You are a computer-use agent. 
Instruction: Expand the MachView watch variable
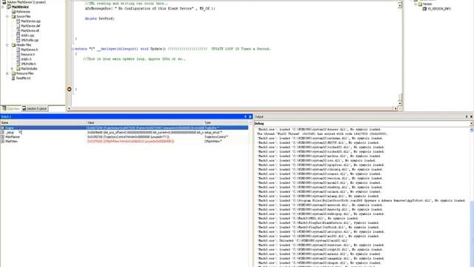pos(3,142)
